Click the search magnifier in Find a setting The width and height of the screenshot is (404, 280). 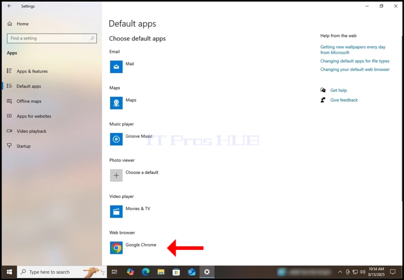[x=92, y=38]
